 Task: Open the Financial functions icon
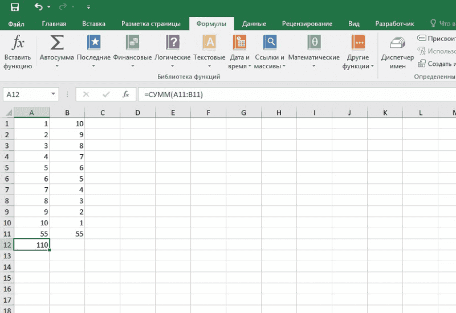coord(132,43)
